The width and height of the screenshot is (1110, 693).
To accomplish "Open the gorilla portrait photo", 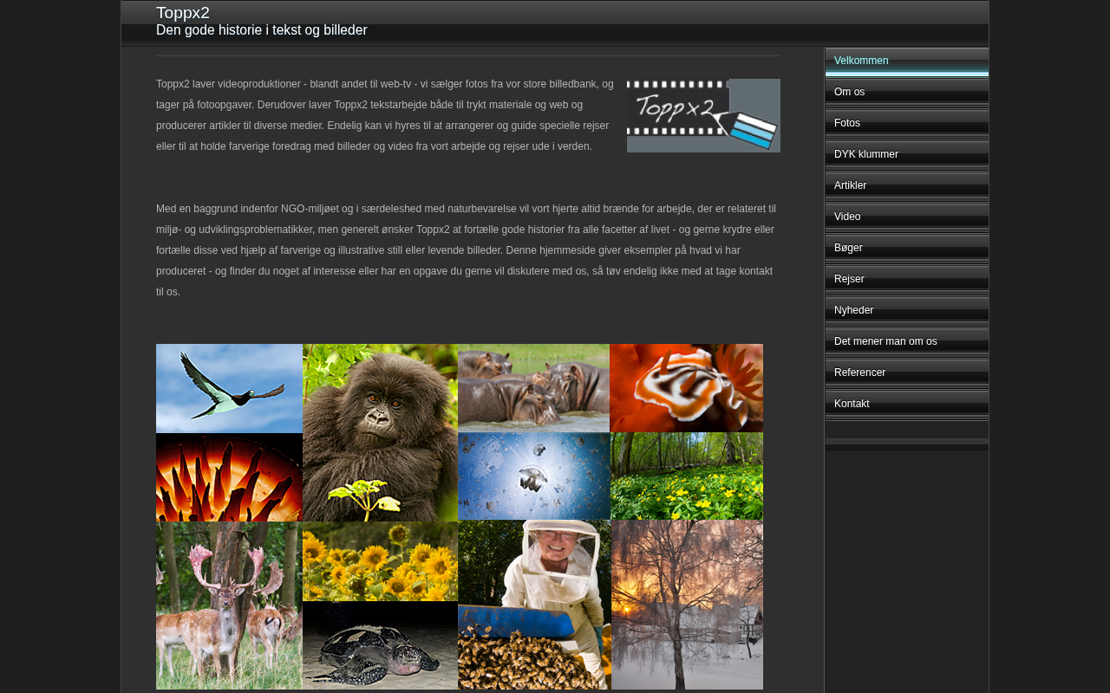I will coord(380,431).
